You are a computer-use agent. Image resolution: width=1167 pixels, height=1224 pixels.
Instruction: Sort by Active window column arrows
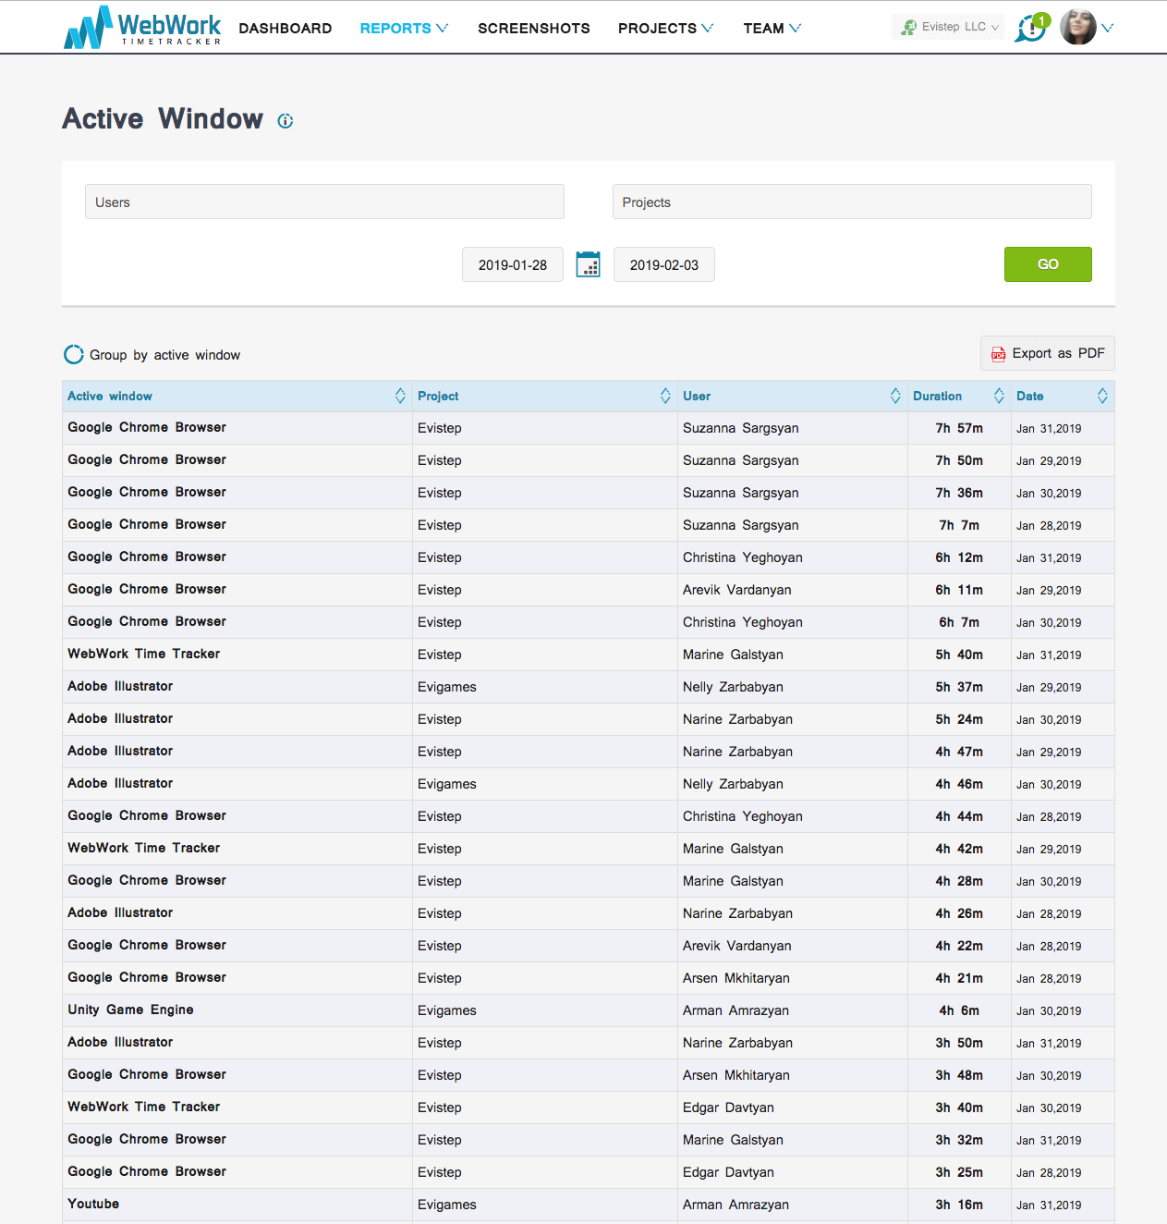point(400,396)
